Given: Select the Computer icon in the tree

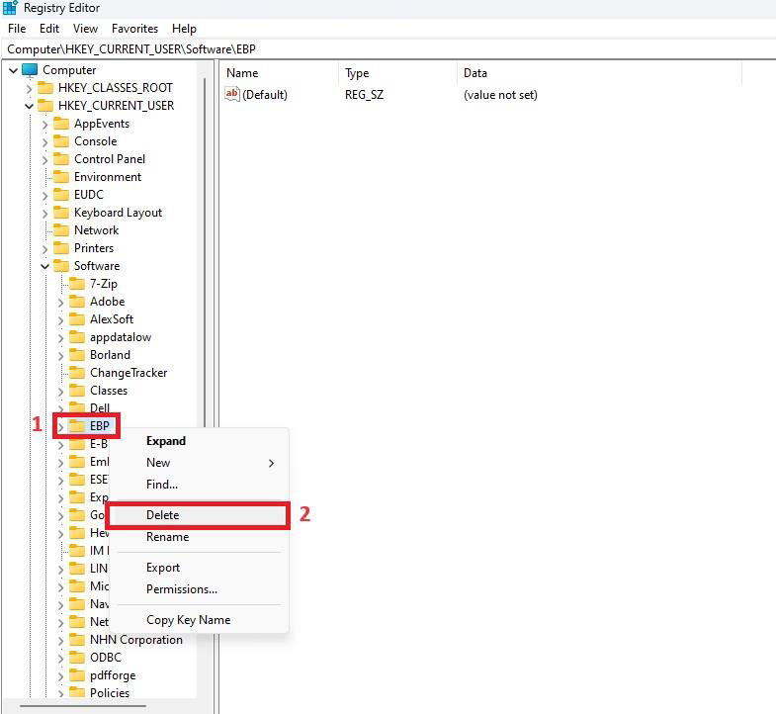Looking at the screenshot, I should point(30,70).
